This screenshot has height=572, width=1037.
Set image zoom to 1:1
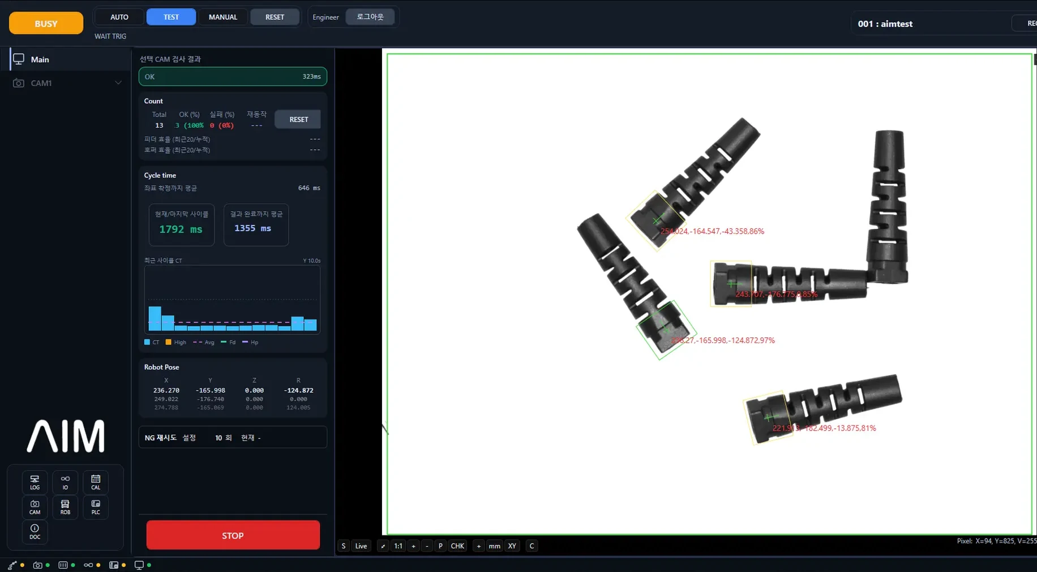pyautogui.click(x=398, y=546)
